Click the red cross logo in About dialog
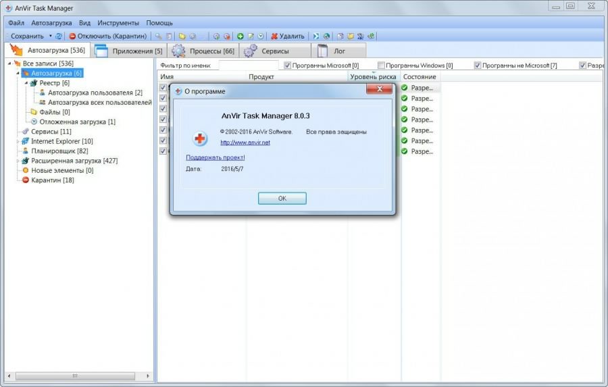This screenshot has width=608, height=387. pyautogui.click(x=200, y=139)
